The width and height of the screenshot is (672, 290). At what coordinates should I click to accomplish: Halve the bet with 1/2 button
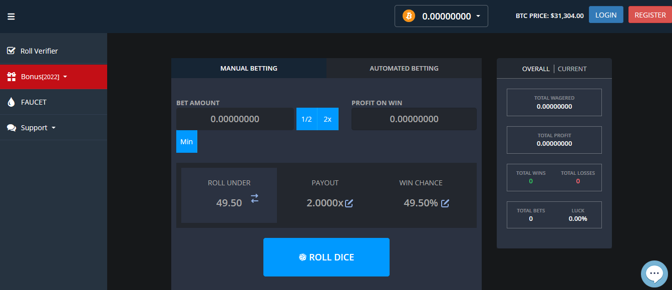tap(306, 119)
